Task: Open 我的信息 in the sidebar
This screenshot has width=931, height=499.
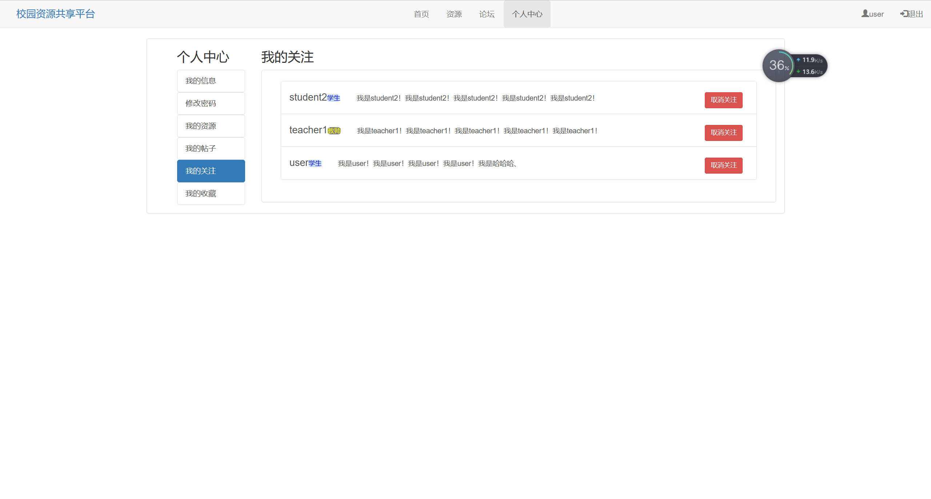Action: click(211, 81)
